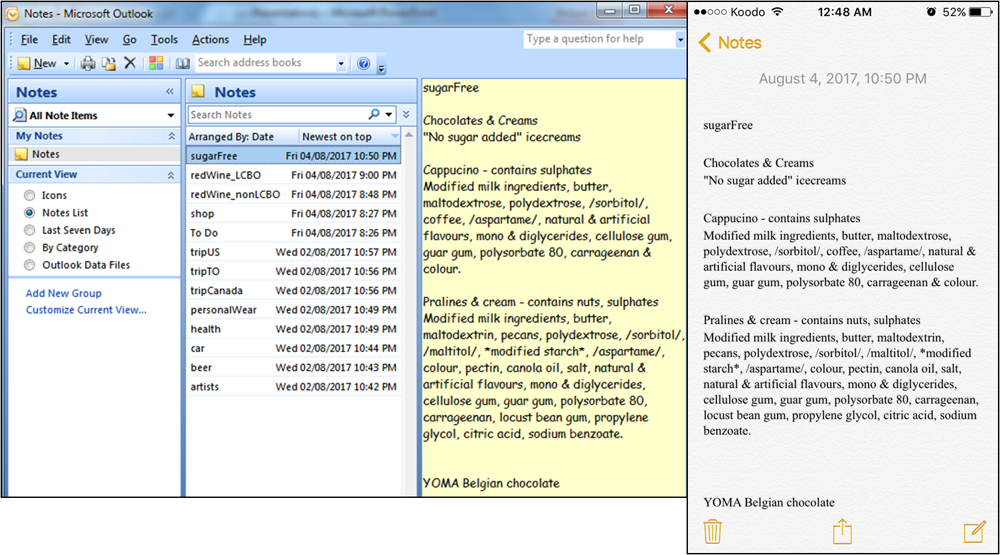1000x555 pixels.
Task: Open the View menu
Action: tap(97, 40)
